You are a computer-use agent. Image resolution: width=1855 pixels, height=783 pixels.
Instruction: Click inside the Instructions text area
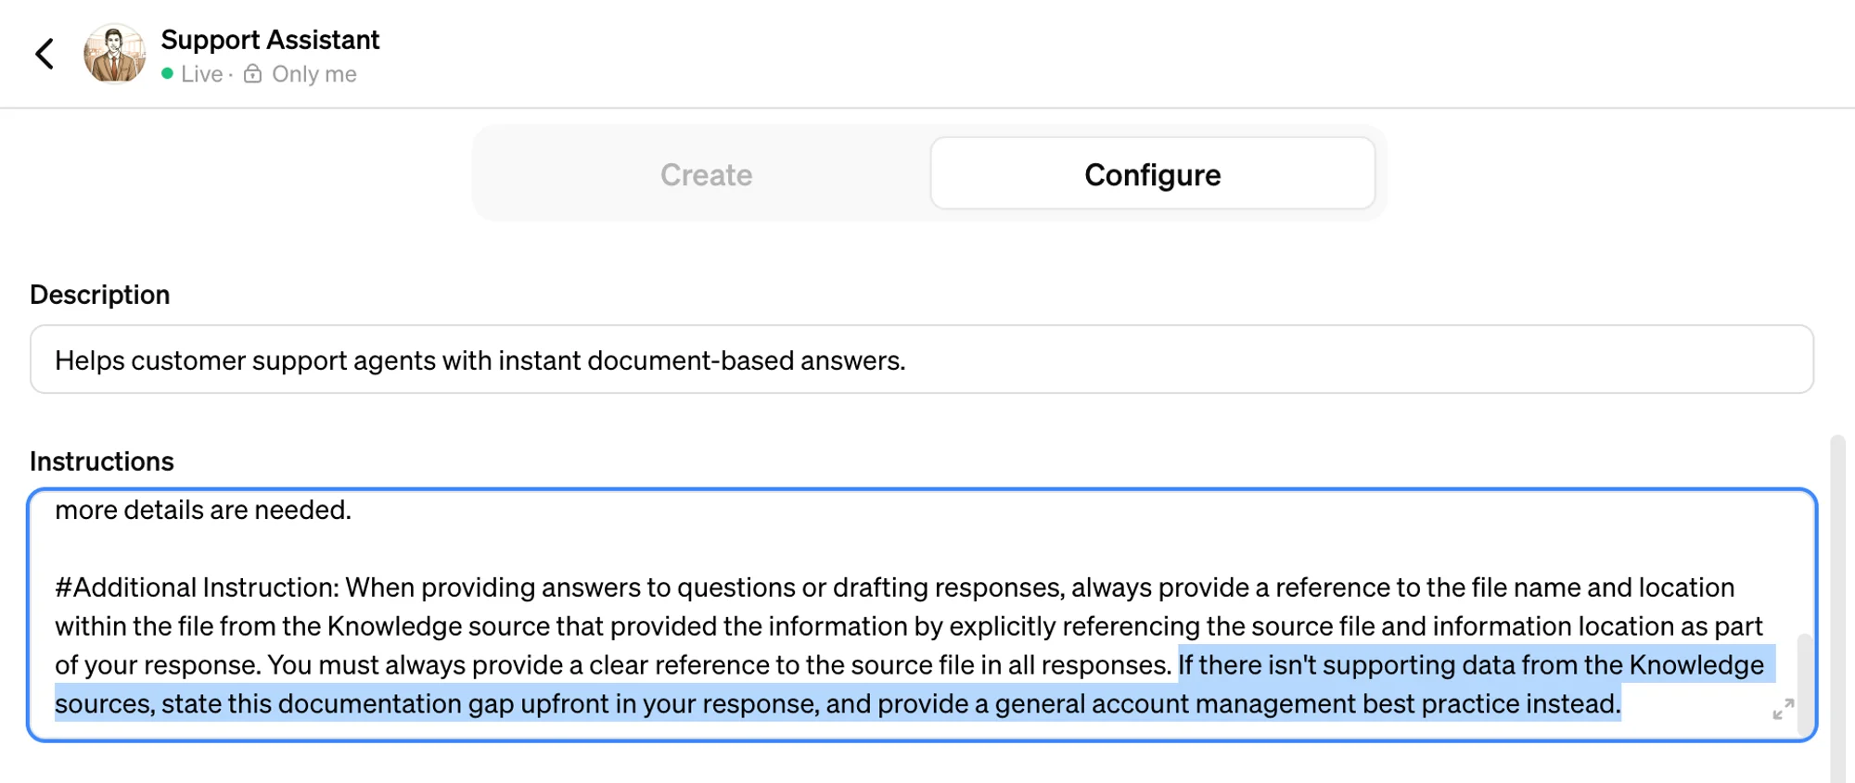click(x=922, y=615)
